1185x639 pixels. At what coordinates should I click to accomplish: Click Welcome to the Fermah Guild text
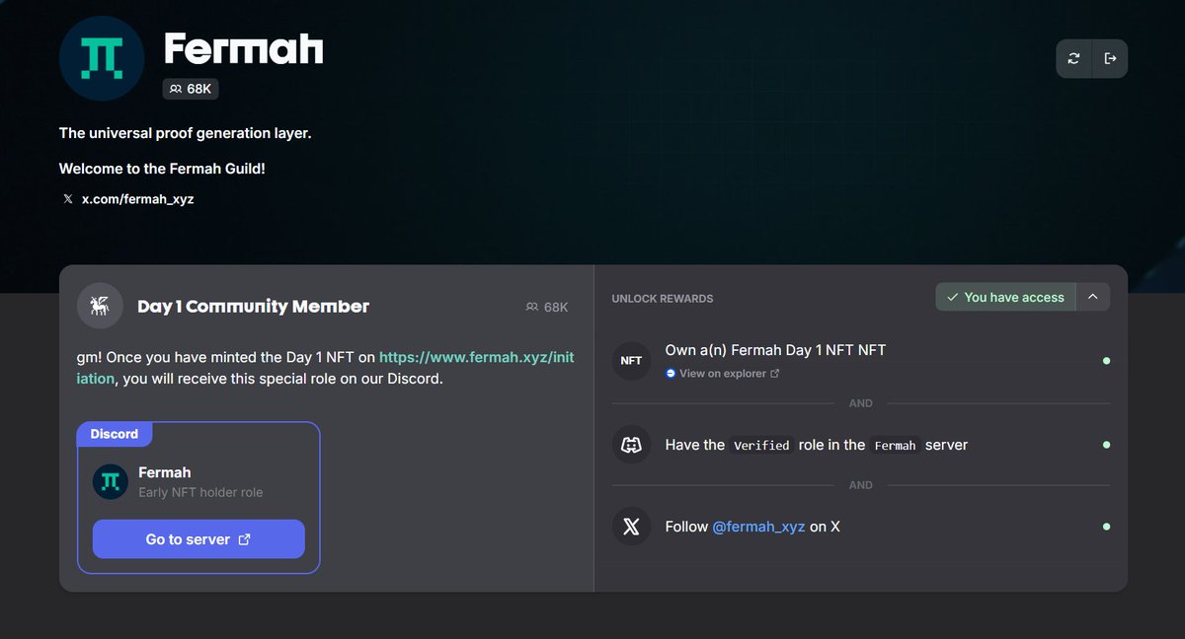pos(162,169)
